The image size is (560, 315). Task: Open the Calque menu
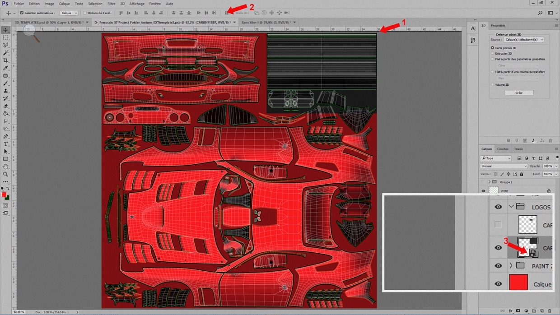click(x=65, y=4)
